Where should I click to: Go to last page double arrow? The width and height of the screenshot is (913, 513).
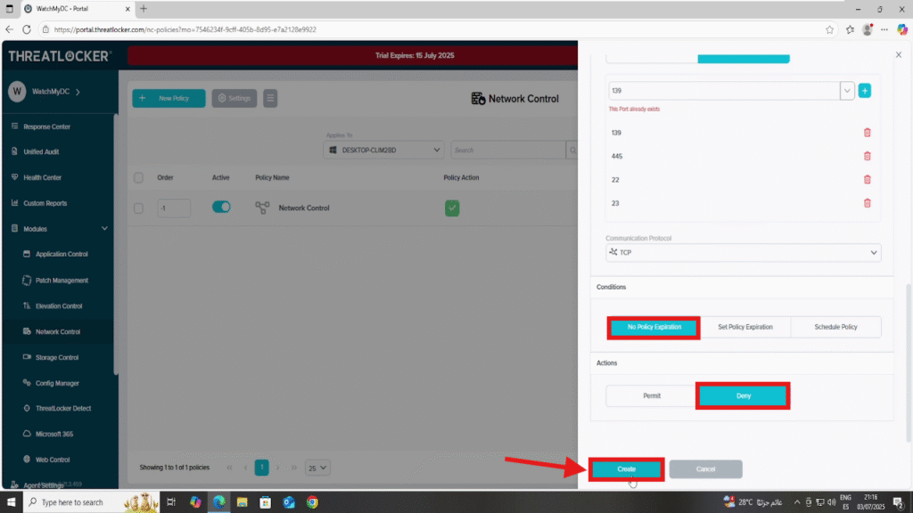(294, 468)
